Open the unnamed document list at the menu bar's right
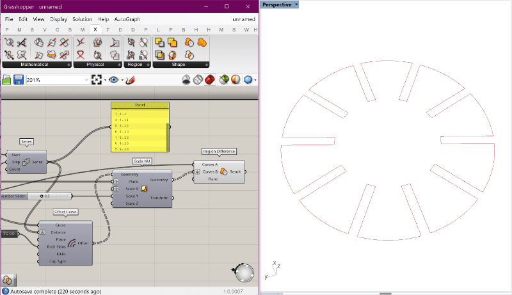Viewport: 512px width, 295px height. 244,19
